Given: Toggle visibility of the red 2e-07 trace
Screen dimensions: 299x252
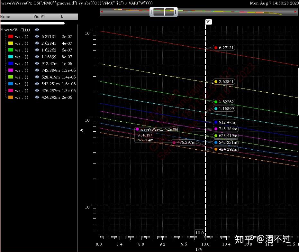Looking at the screenshot, I should coord(37,37).
